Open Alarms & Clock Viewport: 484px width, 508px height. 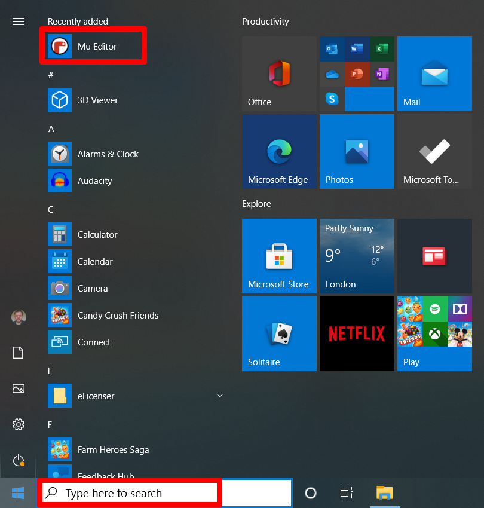click(x=136, y=154)
